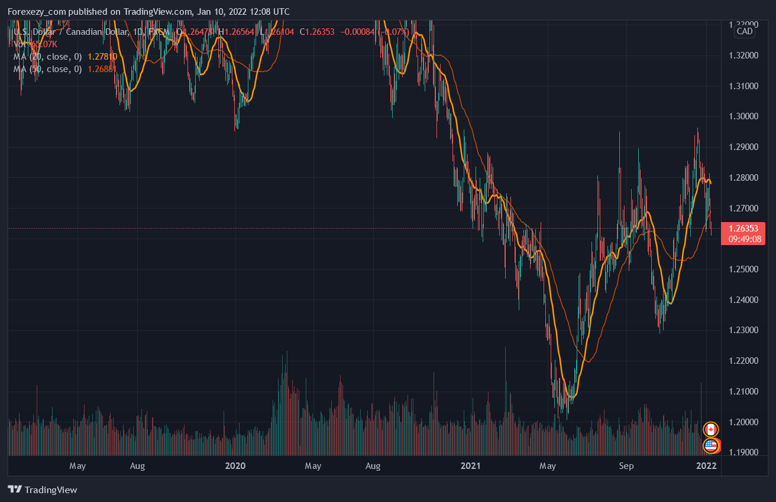Click the Sep time axis label

[x=626, y=466]
